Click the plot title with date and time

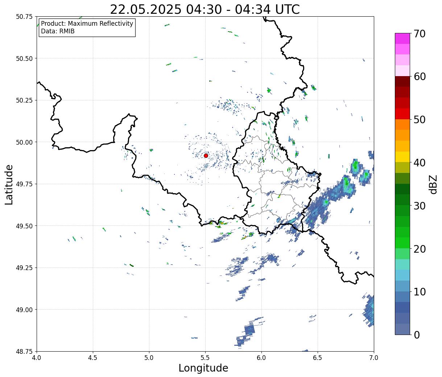205,9
